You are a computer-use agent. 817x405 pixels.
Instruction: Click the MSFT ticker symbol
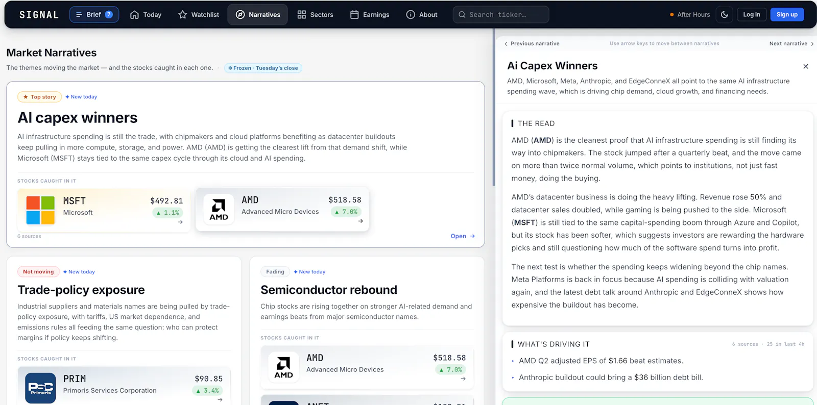click(x=75, y=201)
